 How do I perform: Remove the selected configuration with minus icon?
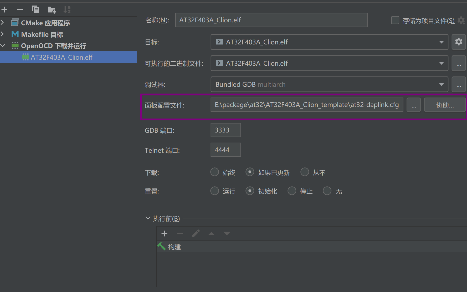pyautogui.click(x=20, y=10)
